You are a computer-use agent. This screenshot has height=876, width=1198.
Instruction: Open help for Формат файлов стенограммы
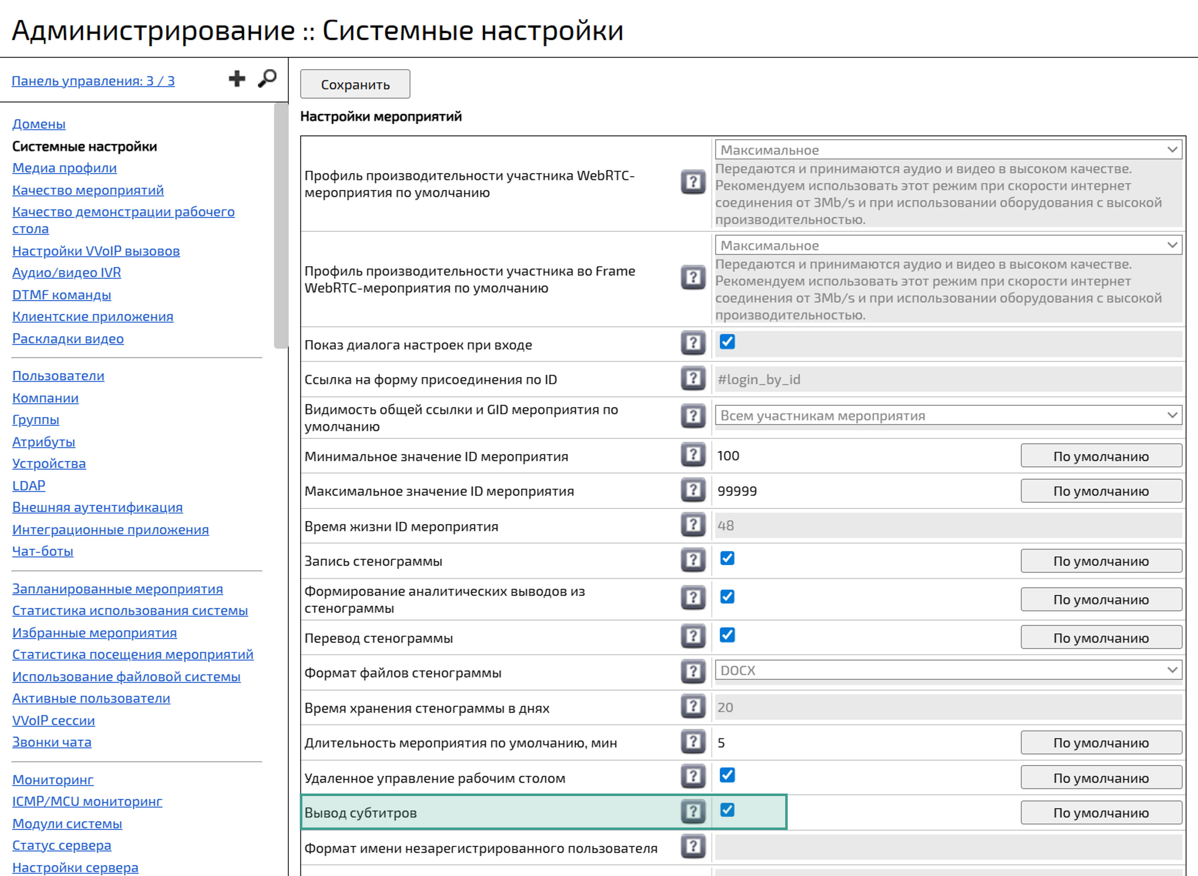click(x=692, y=672)
